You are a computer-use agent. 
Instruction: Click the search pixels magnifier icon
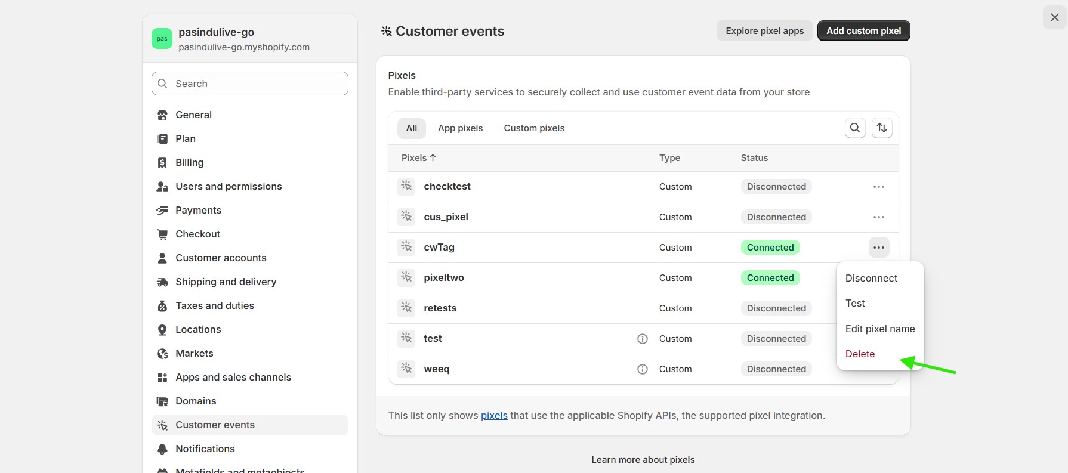coord(855,128)
